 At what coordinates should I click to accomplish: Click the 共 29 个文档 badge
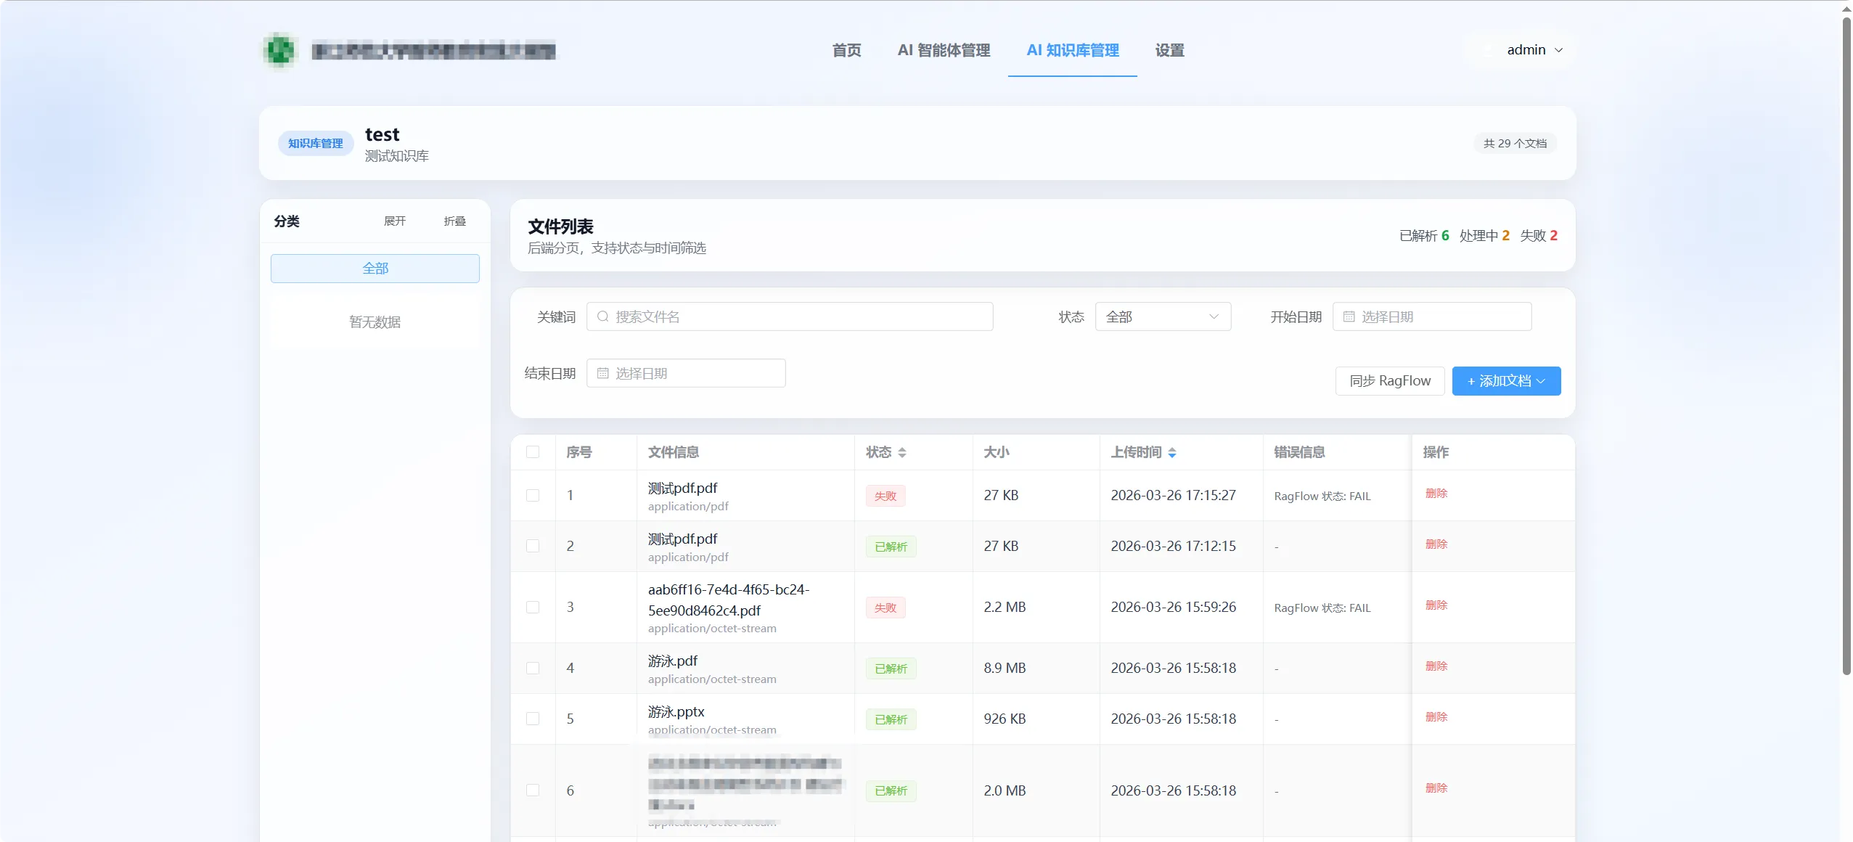pyautogui.click(x=1515, y=144)
